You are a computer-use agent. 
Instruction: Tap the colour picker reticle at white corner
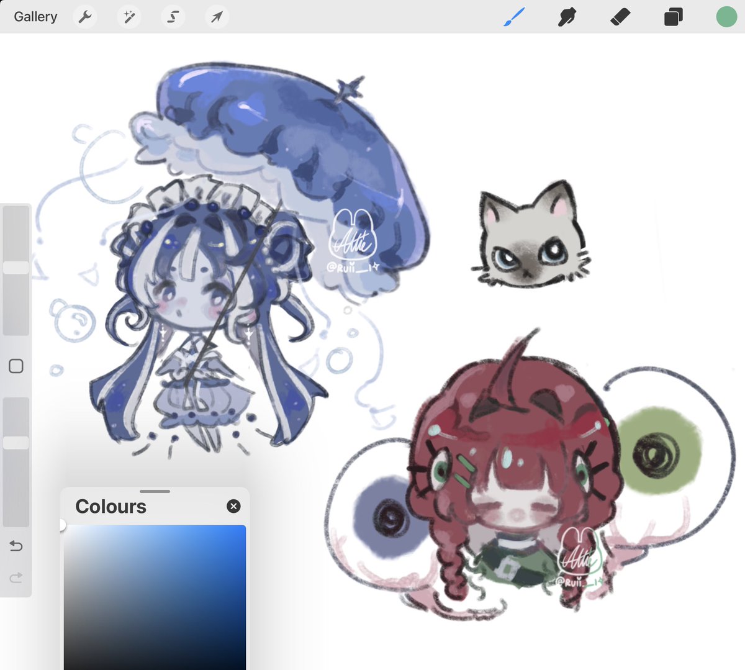tap(62, 525)
